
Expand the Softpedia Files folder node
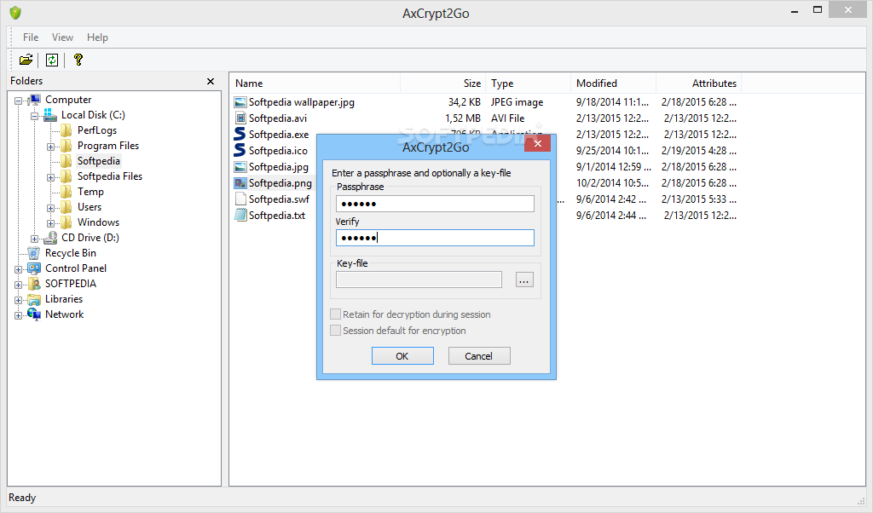pyautogui.click(x=50, y=177)
